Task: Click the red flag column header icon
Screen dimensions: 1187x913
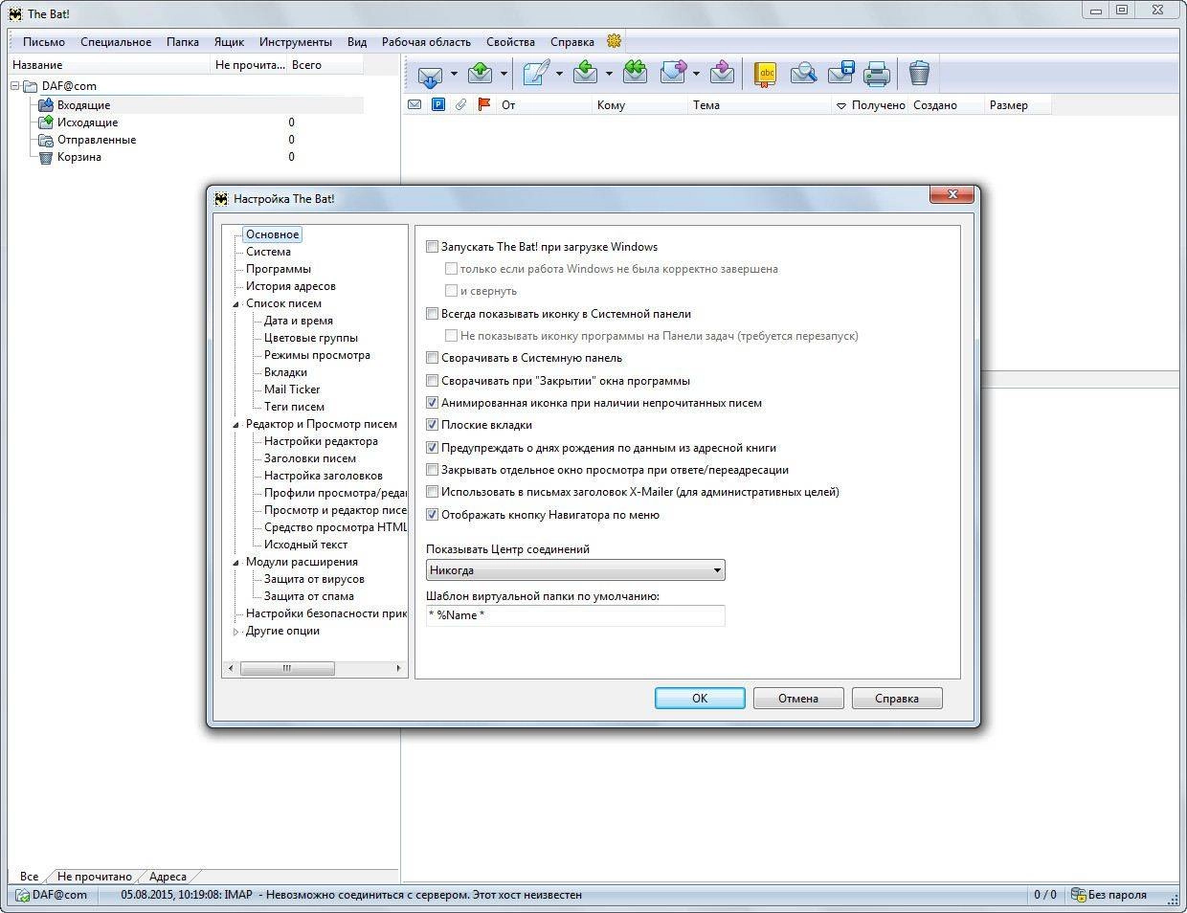Action: [x=483, y=104]
